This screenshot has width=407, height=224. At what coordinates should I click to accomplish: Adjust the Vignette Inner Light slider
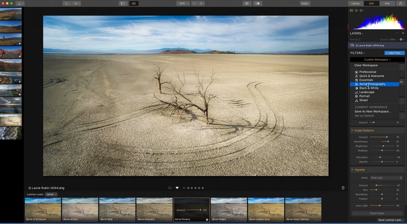(x=381, y=206)
